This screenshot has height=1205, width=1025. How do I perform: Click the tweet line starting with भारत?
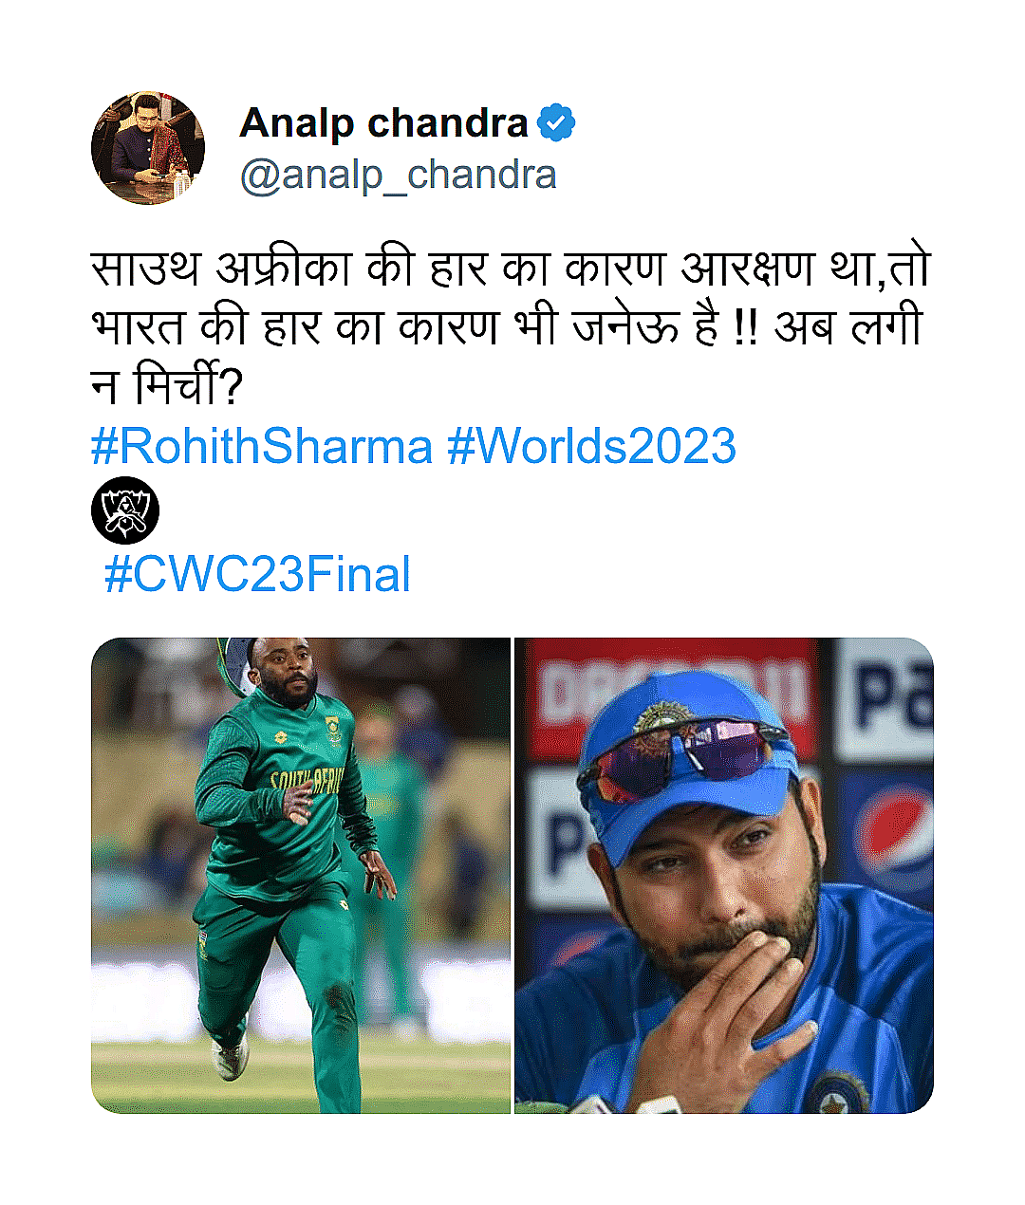[507, 327]
